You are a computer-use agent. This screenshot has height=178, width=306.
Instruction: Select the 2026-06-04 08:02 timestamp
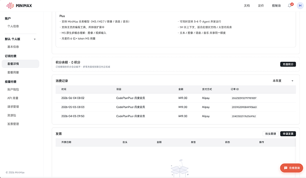[73, 98]
